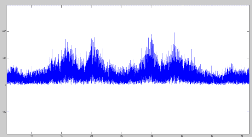This screenshot has width=252, height=137.
Task: Click the y-axis tick label -500
Action: point(4,112)
